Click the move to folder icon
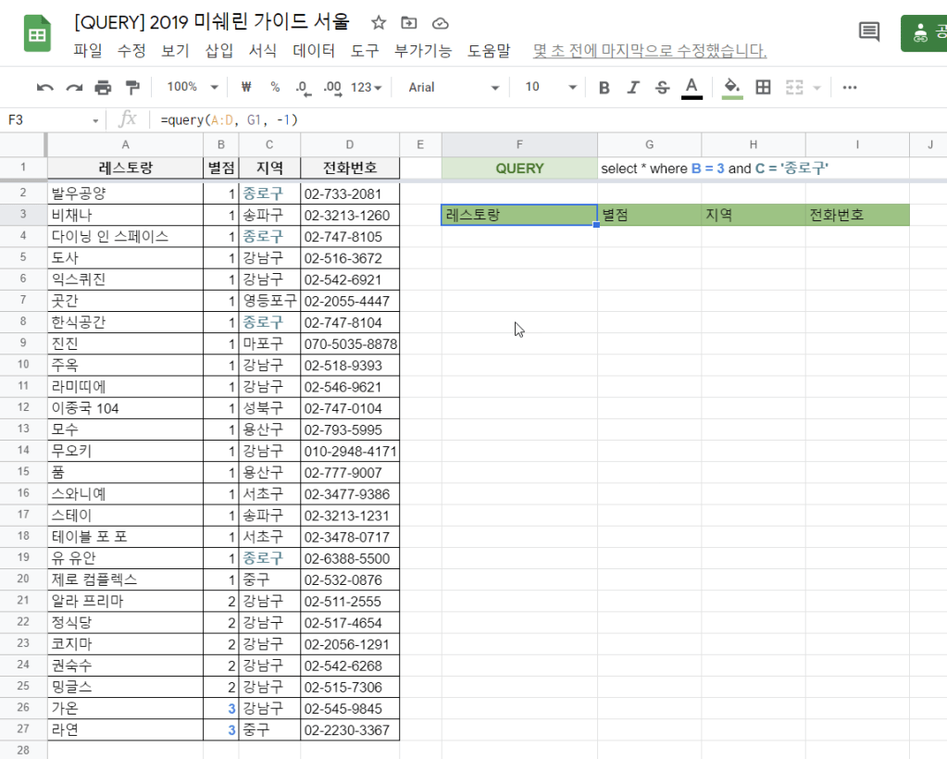The height and width of the screenshot is (759, 947). (x=409, y=22)
